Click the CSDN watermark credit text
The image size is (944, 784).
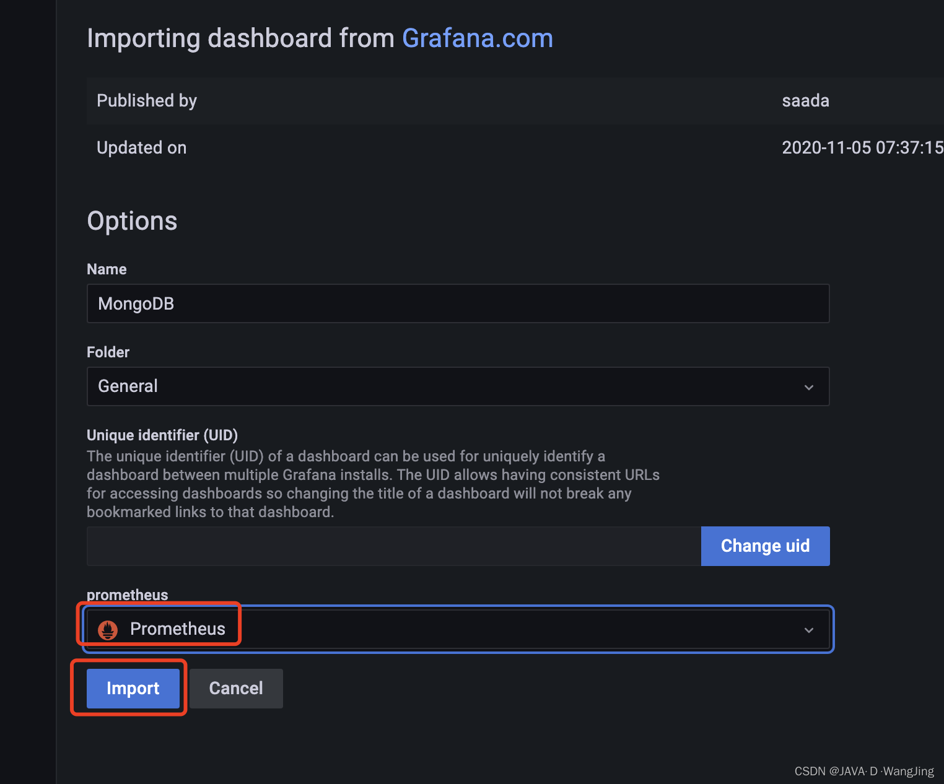pyautogui.click(x=863, y=771)
